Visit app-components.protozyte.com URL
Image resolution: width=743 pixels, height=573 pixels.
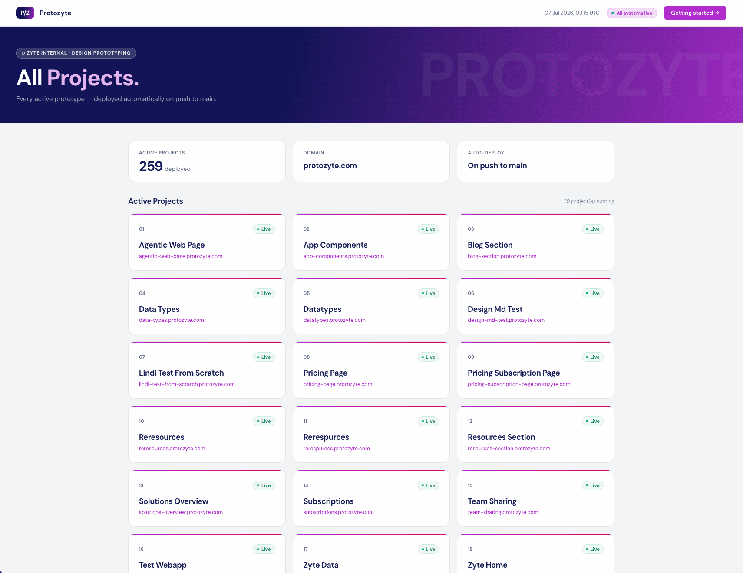coord(343,256)
